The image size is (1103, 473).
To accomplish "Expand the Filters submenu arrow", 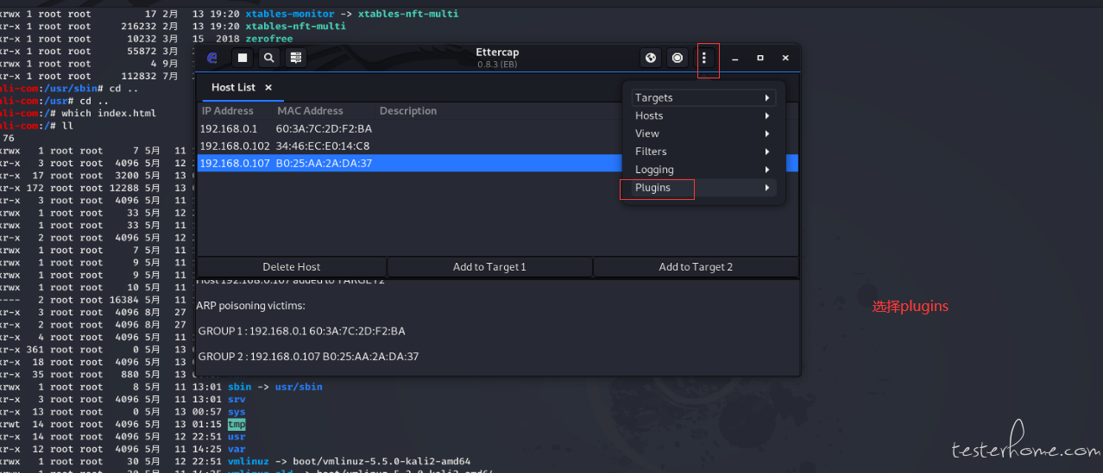I will [x=766, y=152].
